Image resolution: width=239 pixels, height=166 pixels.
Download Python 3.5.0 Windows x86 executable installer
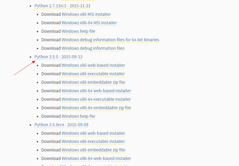pos(93,74)
